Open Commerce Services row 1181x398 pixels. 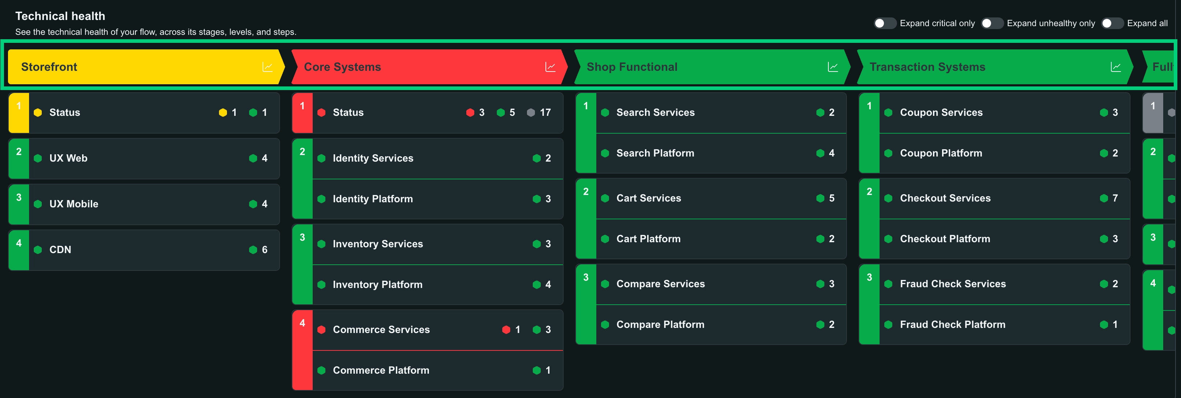click(x=438, y=330)
